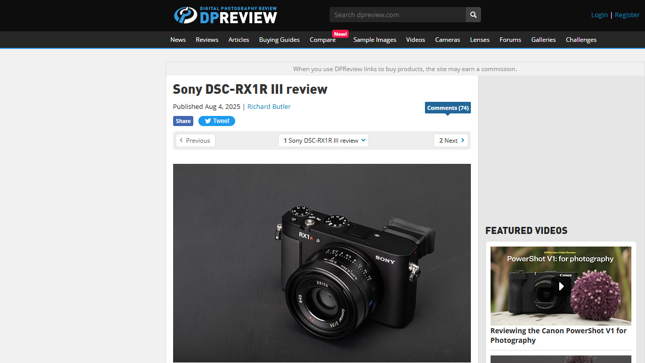Open the Sony DSC-RX1R III review page dropdown
Screen dimensions: 645x363
[324, 141]
